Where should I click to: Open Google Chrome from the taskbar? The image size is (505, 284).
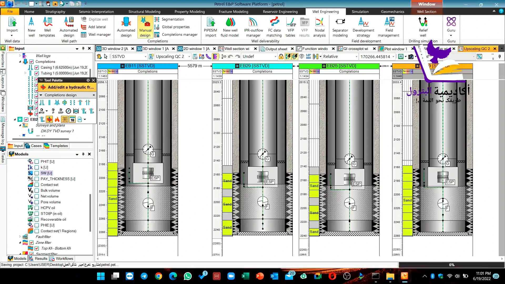point(158,276)
